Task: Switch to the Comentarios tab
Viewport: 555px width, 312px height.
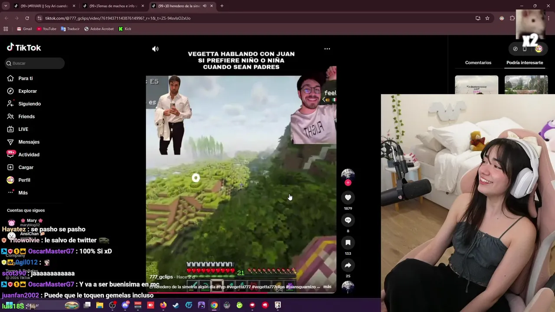Action: point(478,63)
